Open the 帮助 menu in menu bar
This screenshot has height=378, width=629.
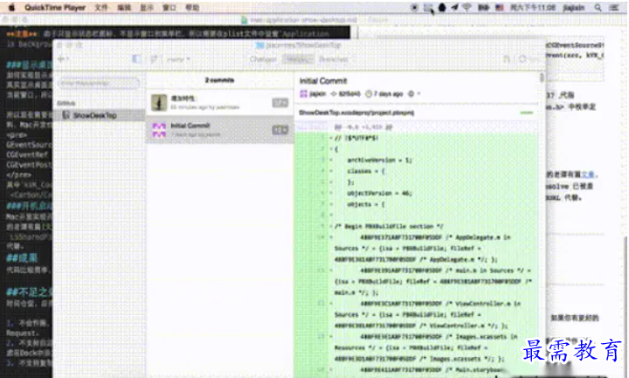click(x=192, y=8)
